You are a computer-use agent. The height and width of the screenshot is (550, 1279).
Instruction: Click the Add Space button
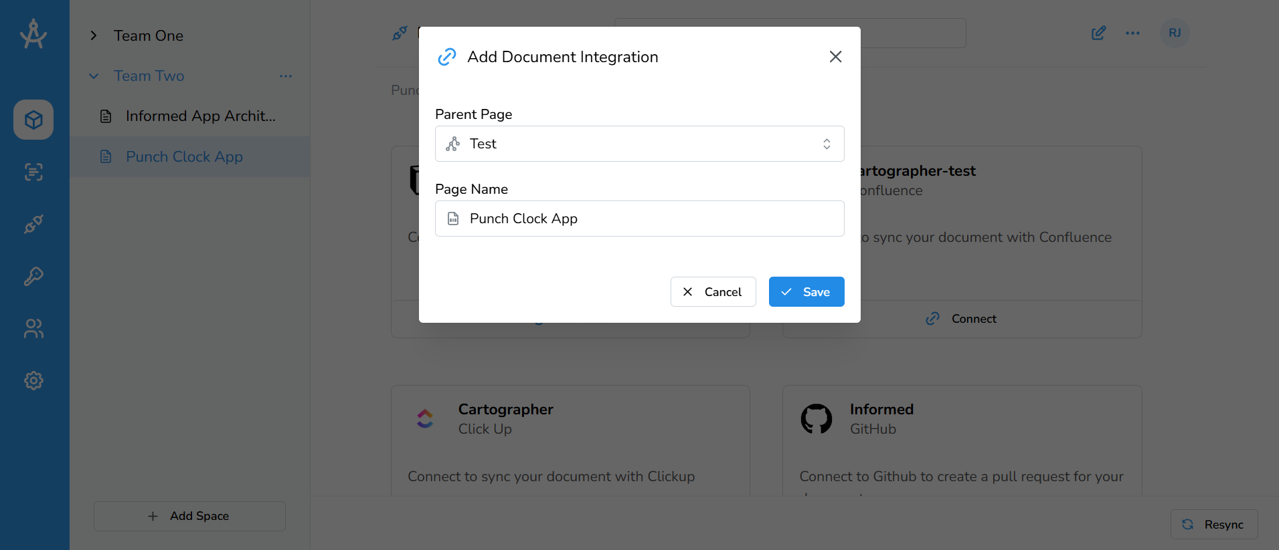pyautogui.click(x=189, y=516)
